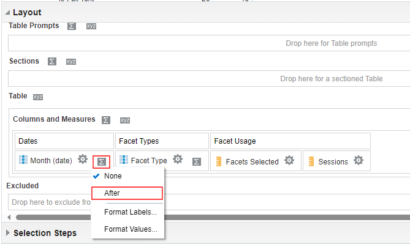Select Format Values... menu entry
Viewport: 410px width, 247px height.
pos(131,229)
